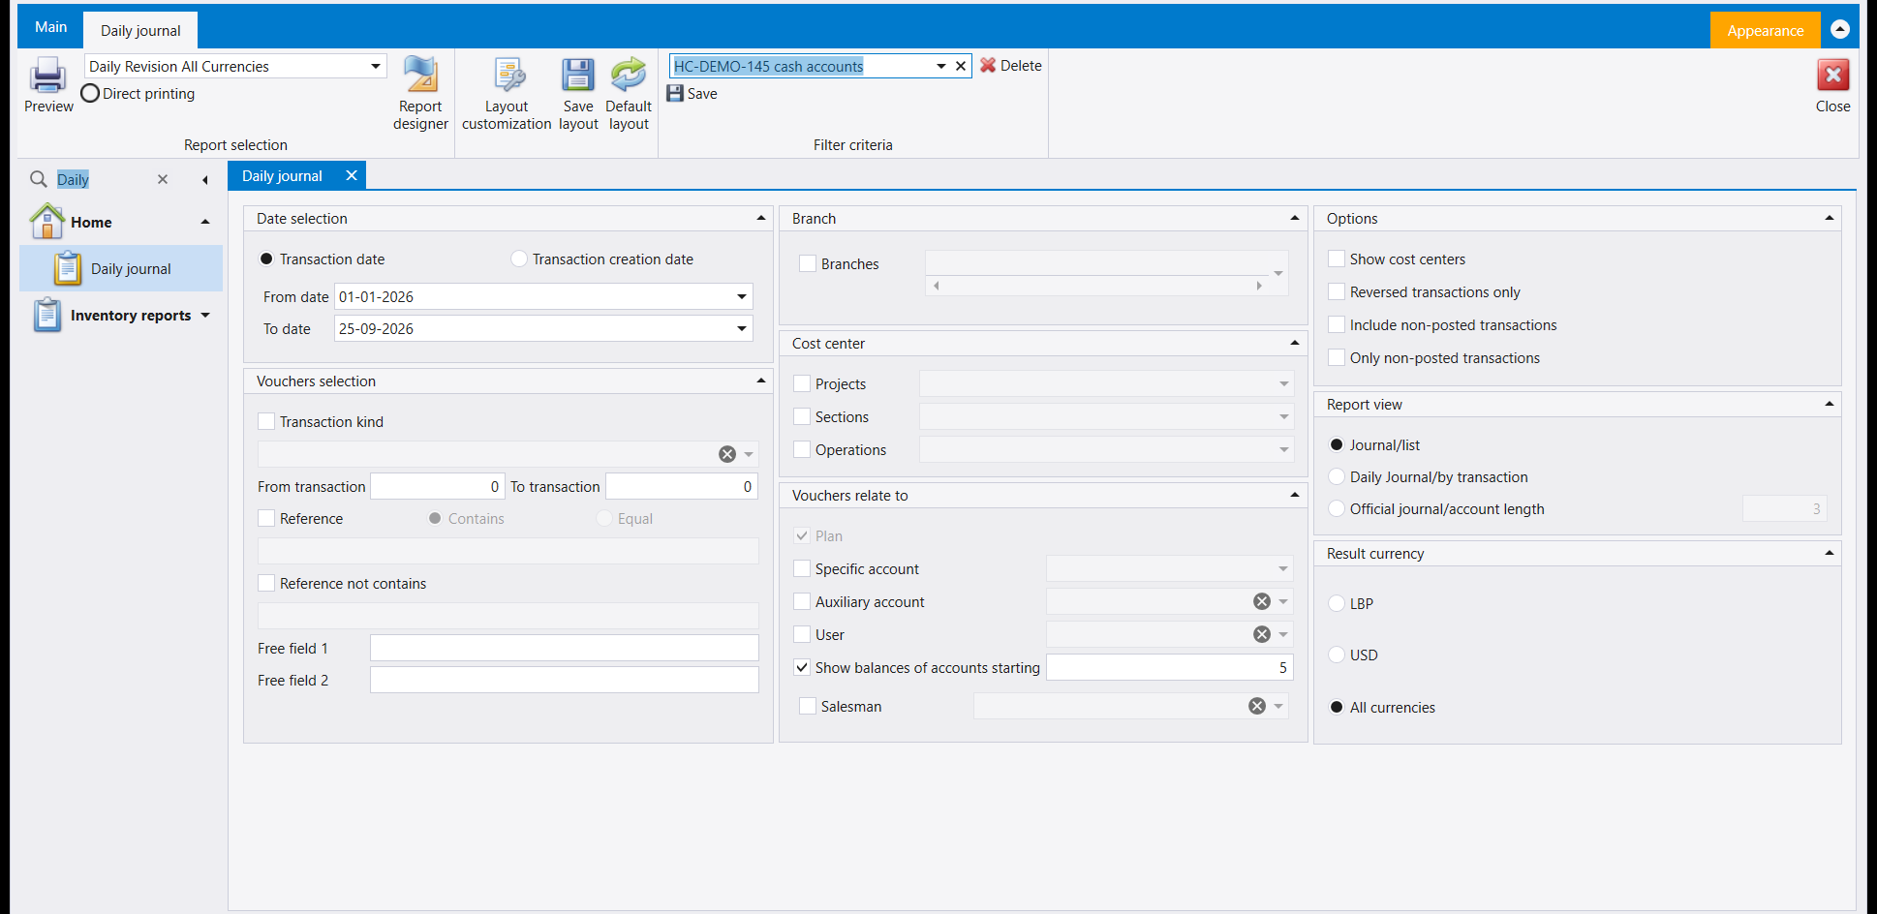Click the Free field 1 input
The width and height of the screenshot is (1877, 914).
[564, 648]
